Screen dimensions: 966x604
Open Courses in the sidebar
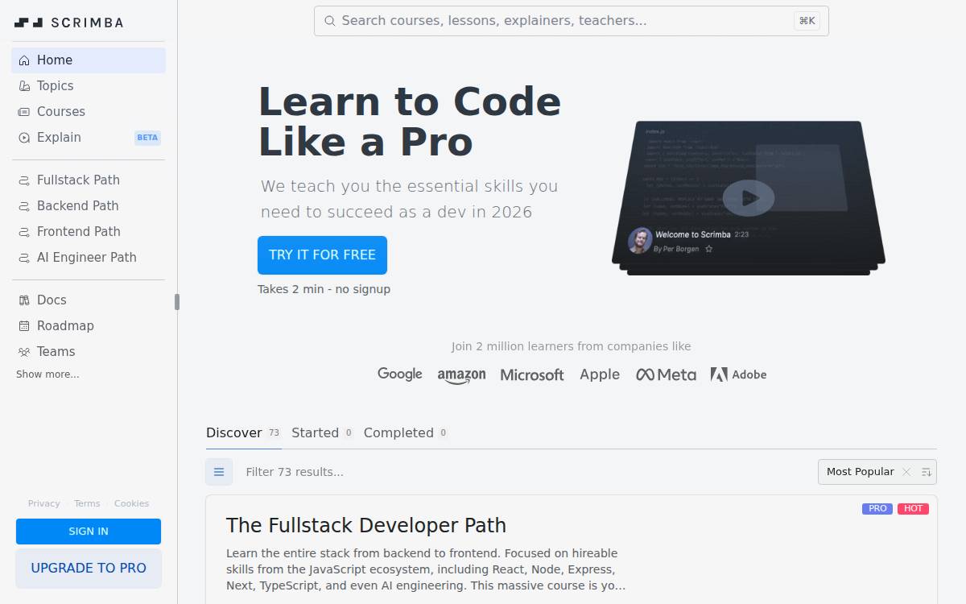click(x=89, y=112)
